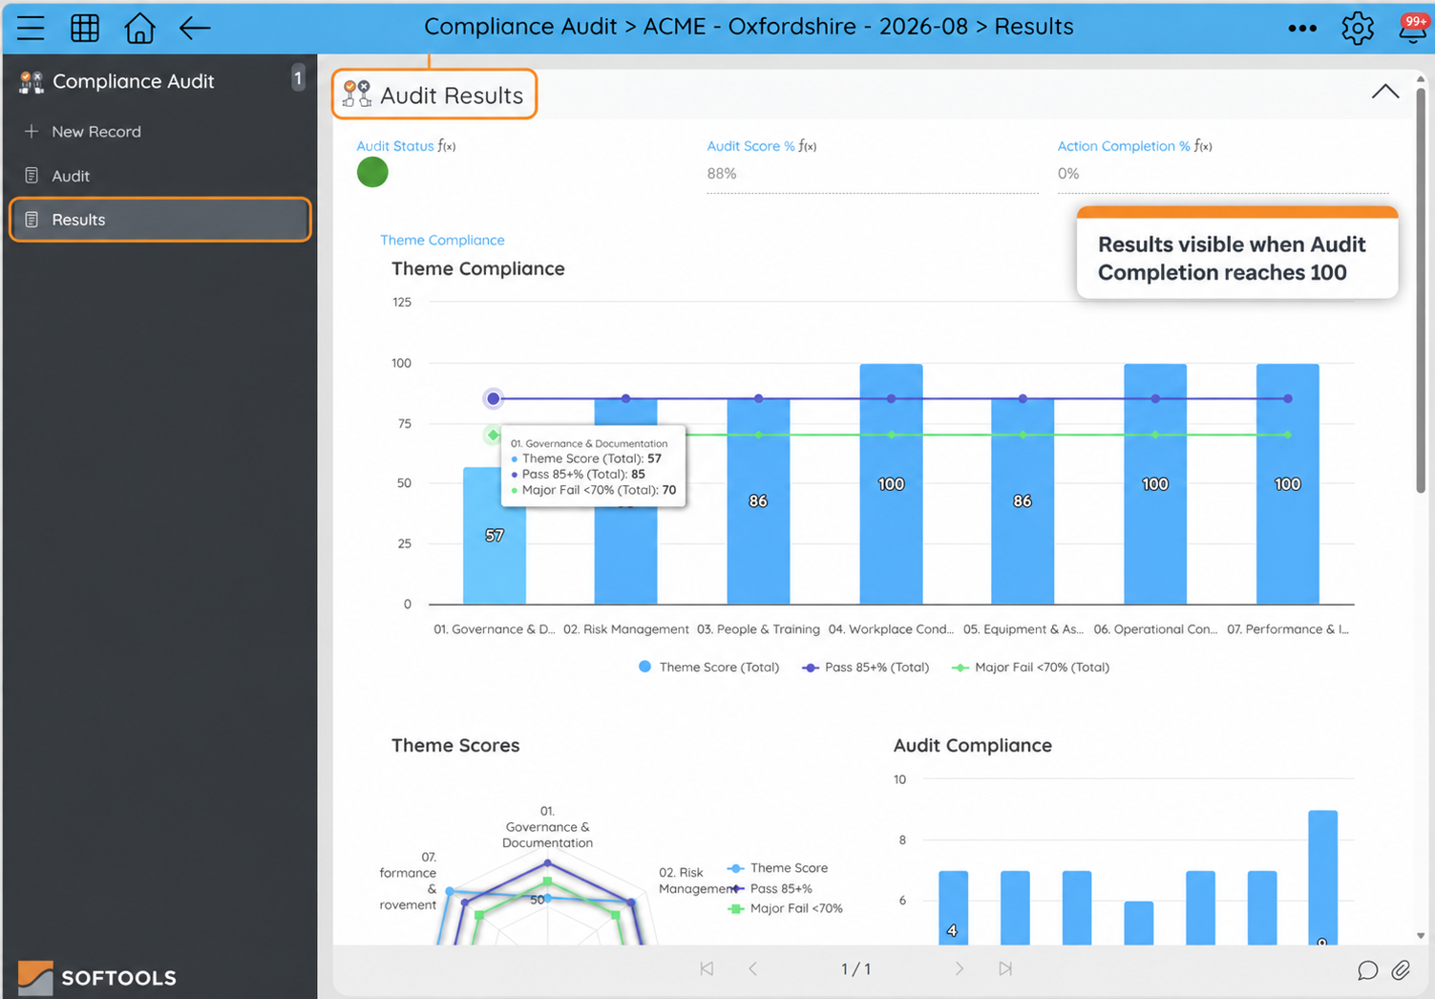The width and height of the screenshot is (1435, 999).
Task: Toggle Major Fail <70% legend in radar chart
Action: pos(785,908)
